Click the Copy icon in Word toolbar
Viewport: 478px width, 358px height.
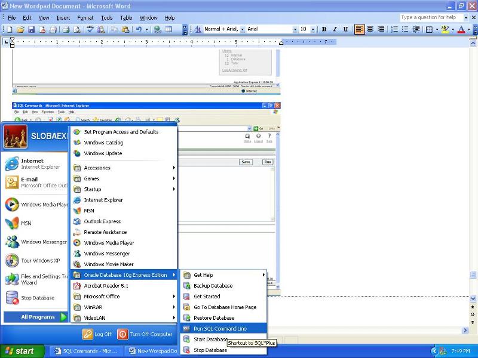(115, 29)
